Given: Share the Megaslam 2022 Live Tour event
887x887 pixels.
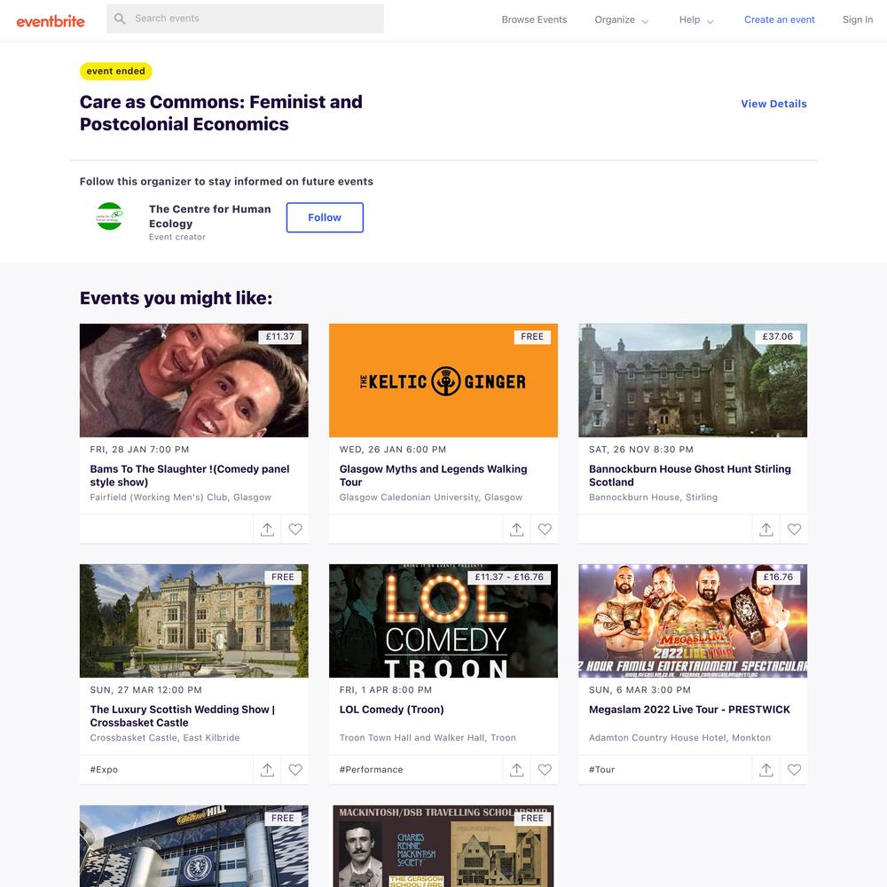Looking at the screenshot, I should 766,769.
